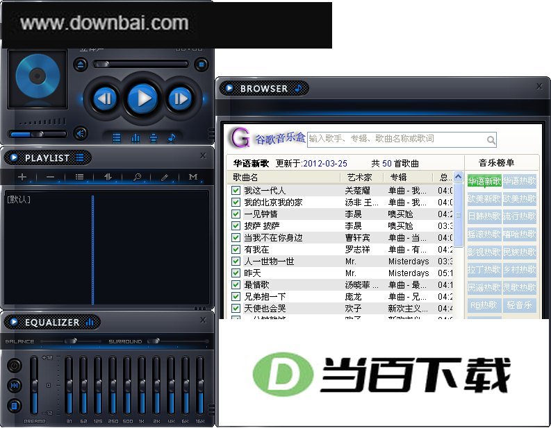551x428 pixels.
Task: Uncheck song 人一世物一世
Action: pos(236,261)
